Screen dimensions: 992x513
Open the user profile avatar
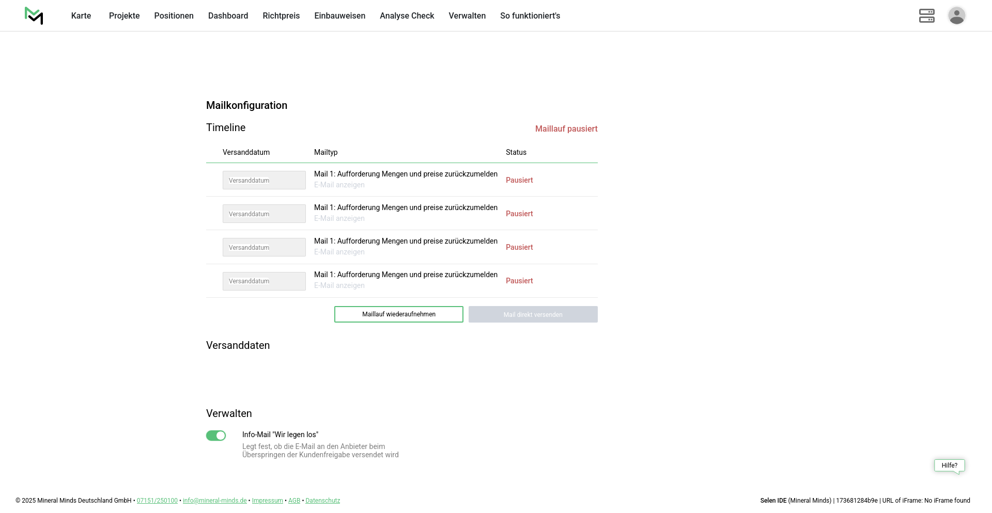pos(956,15)
